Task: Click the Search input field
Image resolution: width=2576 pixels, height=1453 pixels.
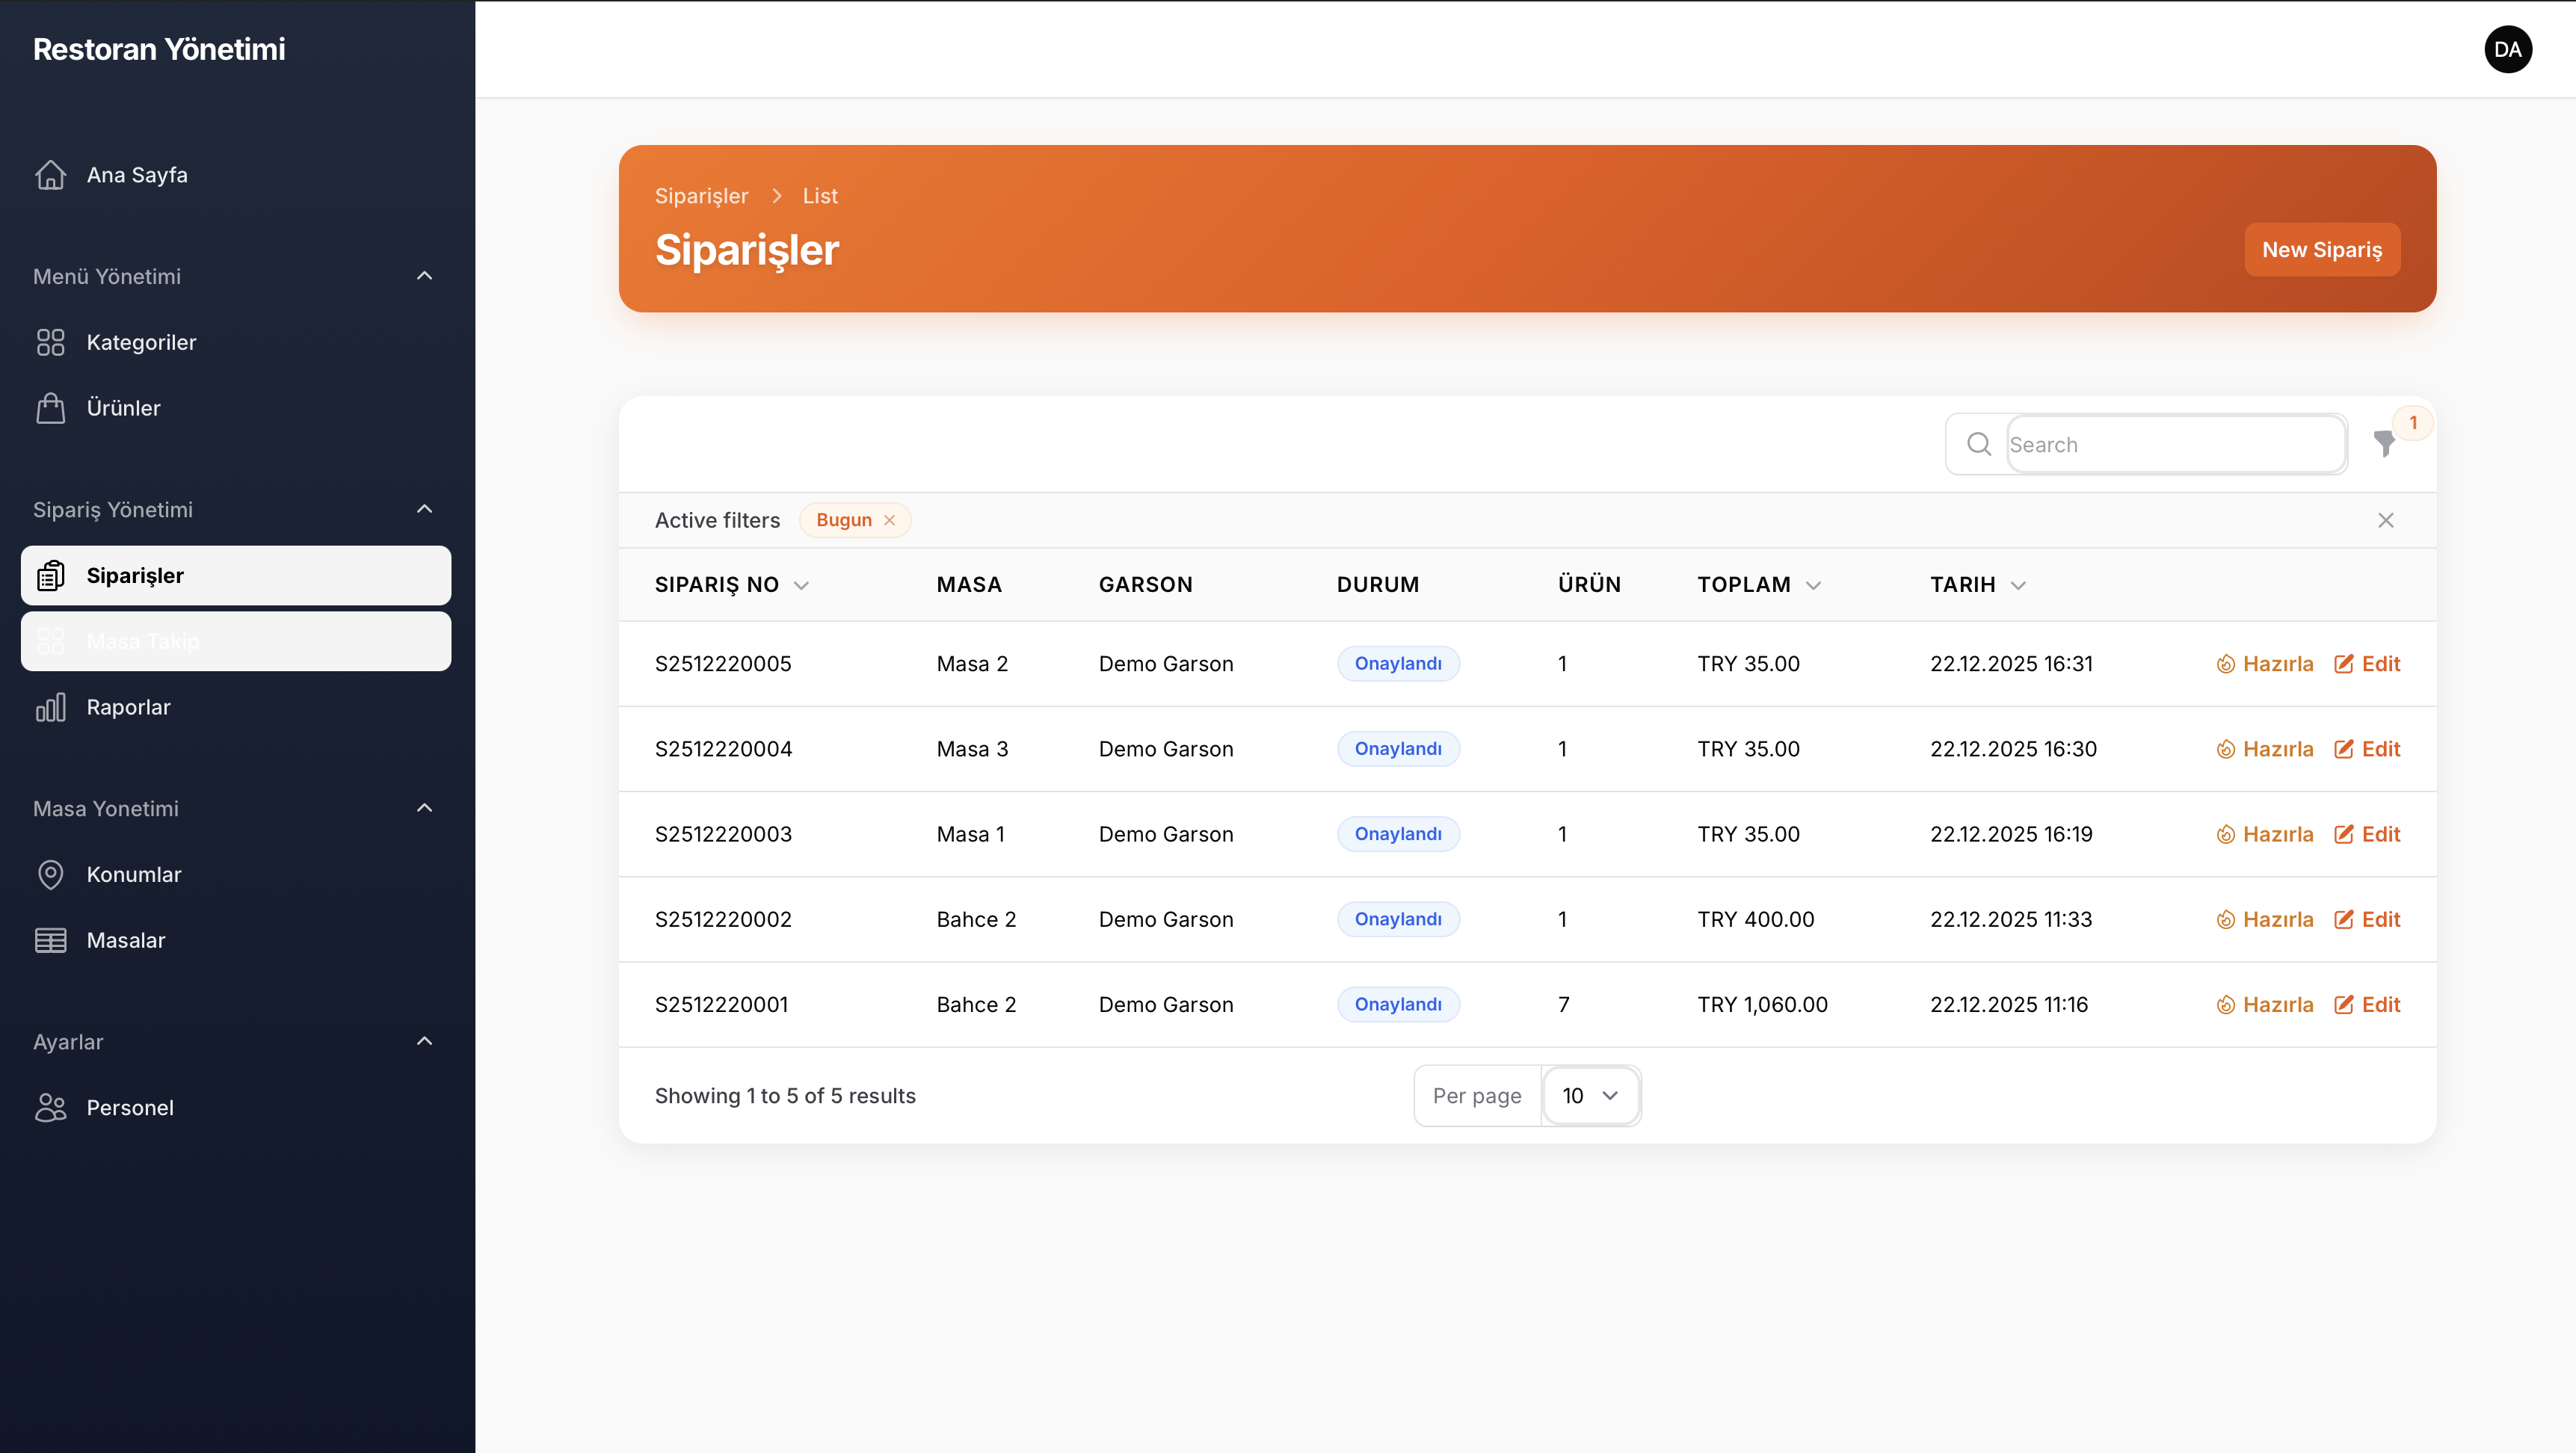Action: (2174, 444)
